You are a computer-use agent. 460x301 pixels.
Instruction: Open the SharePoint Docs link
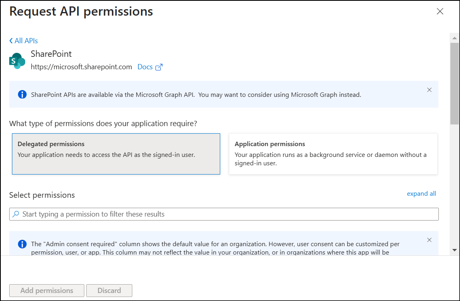(145, 67)
